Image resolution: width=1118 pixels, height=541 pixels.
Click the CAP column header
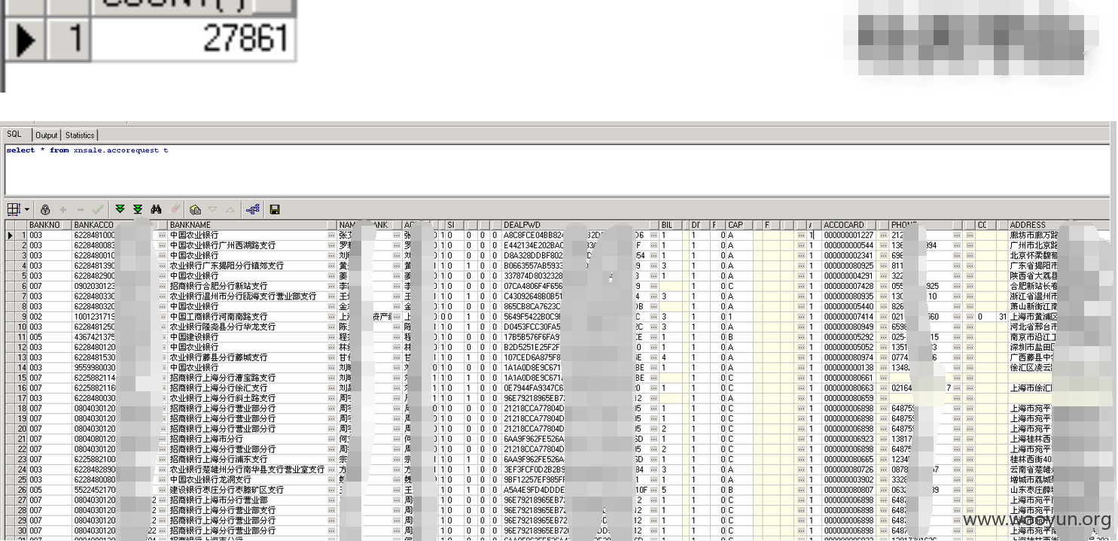(740, 225)
